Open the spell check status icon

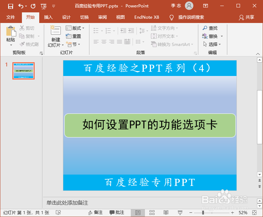point(58,213)
